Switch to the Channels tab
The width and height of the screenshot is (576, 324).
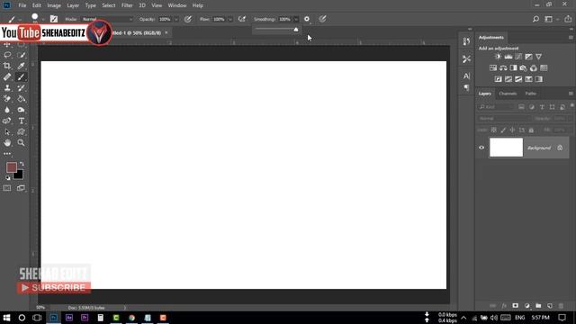(x=508, y=94)
